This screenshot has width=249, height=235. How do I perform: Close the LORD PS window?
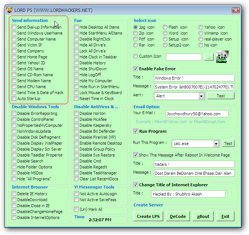pyautogui.click(x=235, y=10)
